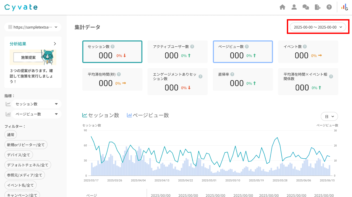
Task: Toggle the 新規orリピーター/全て filter chip
Action: (26, 145)
